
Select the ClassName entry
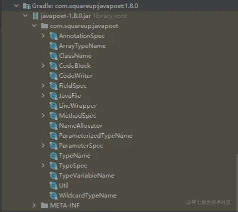coord(75,56)
